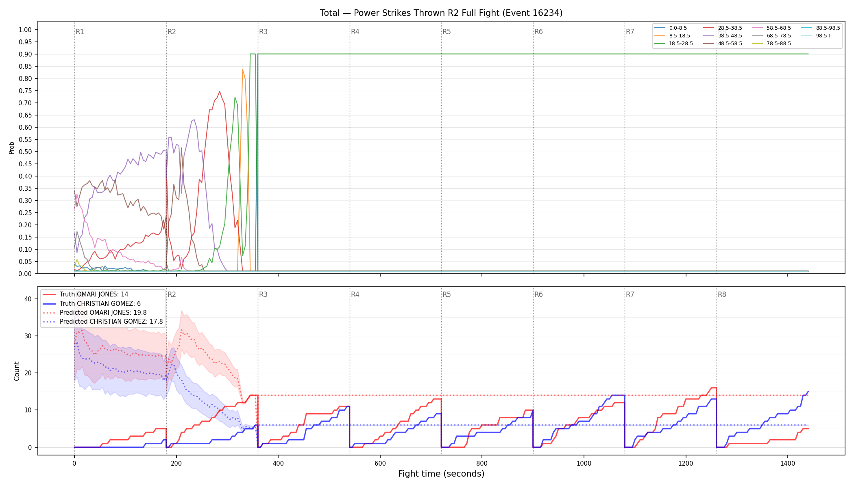Click the 28.5-38.5 red legend entry

[x=723, y=28]
